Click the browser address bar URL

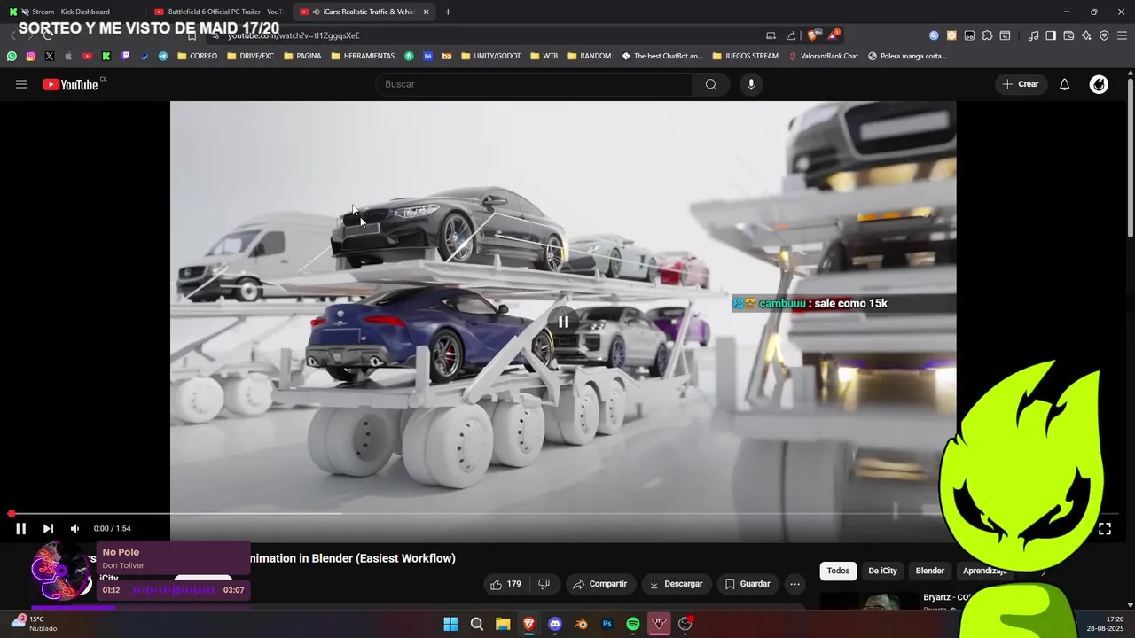click(294, 35)
